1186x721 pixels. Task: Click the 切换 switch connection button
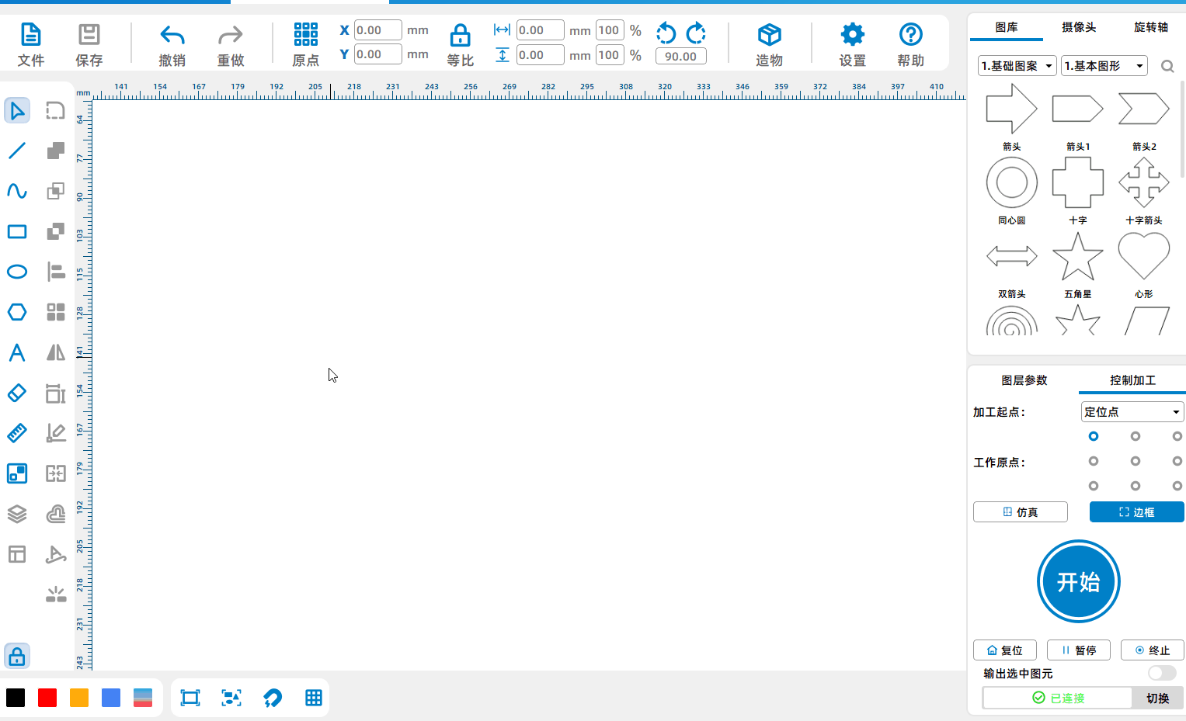1158,698
